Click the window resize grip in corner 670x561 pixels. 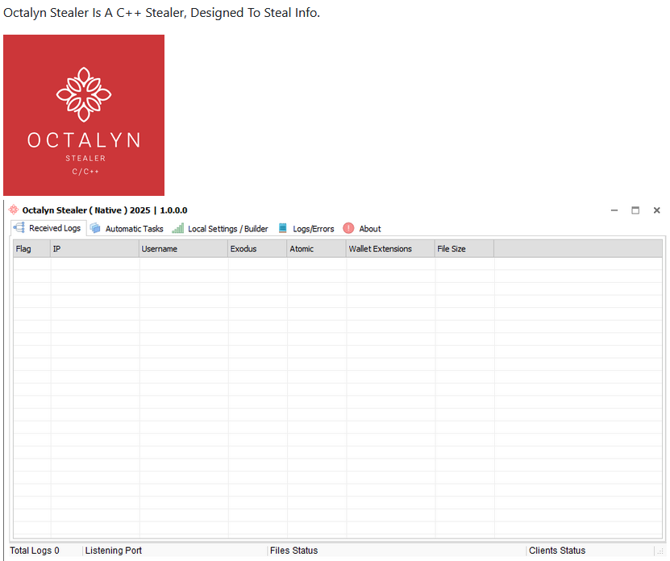pyautogui.click(x=660, y=552)
